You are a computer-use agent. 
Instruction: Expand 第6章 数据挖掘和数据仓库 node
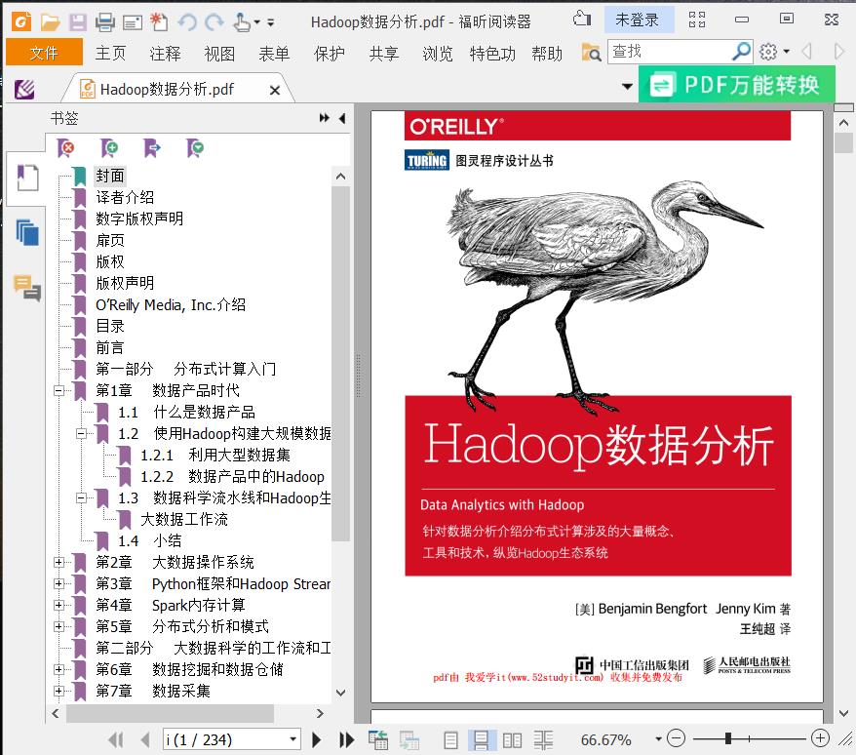click(x=58, y=670)
